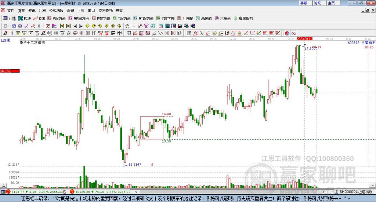The image size is (376, 202).
Task: Open the 设置 menu
Action: 70,11
